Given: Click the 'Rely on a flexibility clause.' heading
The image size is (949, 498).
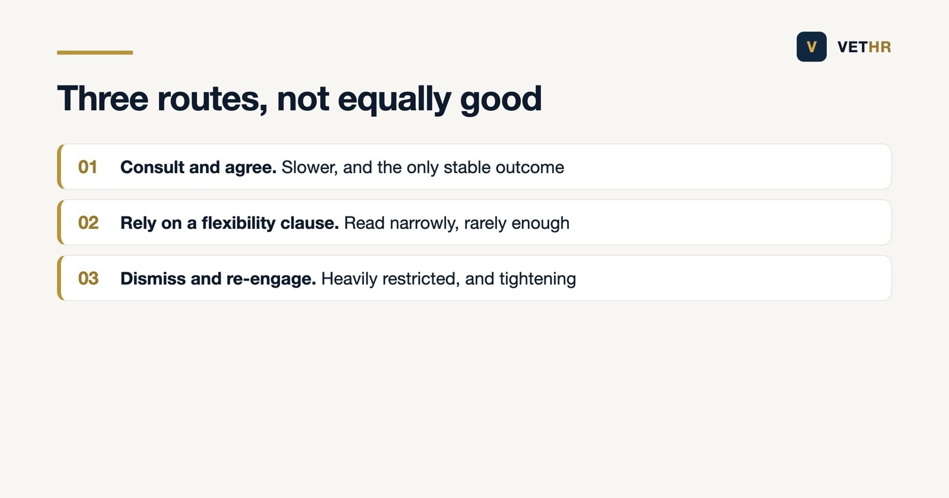Looking at the screenshot, I should (230, 223).
